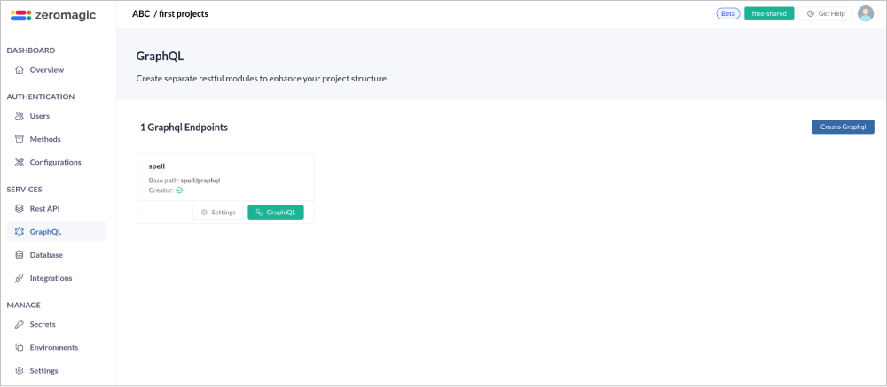Image resolution: width=887 pixels, height=387 pixels.
Task: Click the Environments copy icon
Action: (x=20, y=348)
